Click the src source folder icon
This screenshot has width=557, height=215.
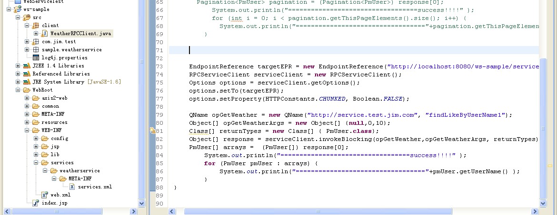(26, 18)
